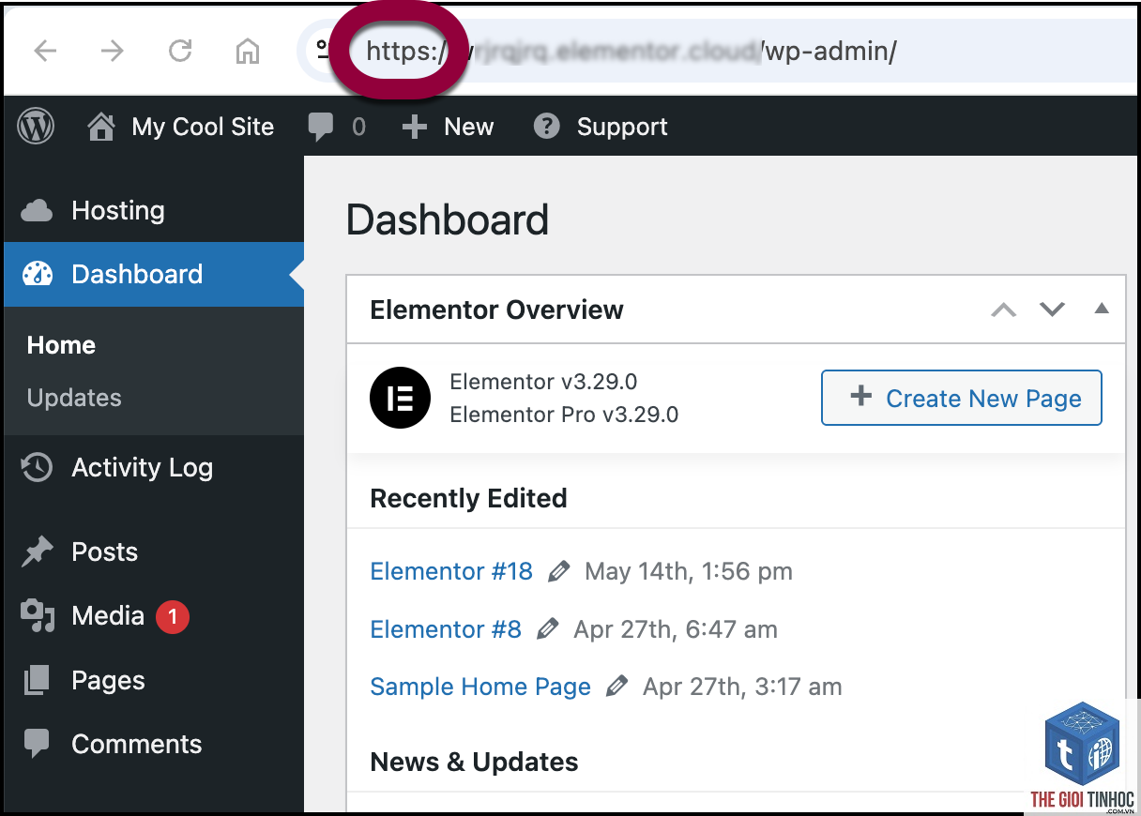Open the New content menu
1141x816 pixels.
(448, 127)
